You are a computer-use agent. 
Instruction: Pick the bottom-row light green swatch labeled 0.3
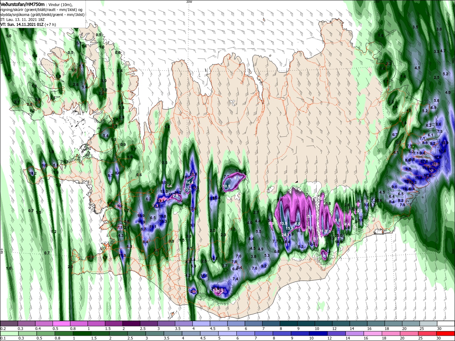27,334
